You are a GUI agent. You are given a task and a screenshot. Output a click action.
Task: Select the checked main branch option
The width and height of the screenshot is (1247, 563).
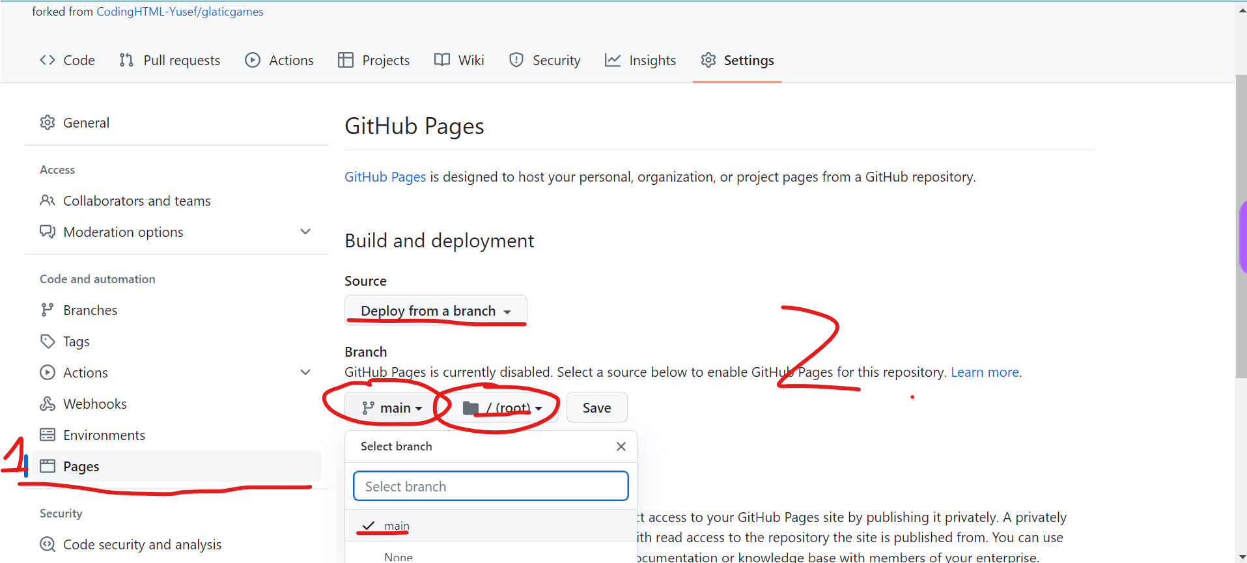396,526
